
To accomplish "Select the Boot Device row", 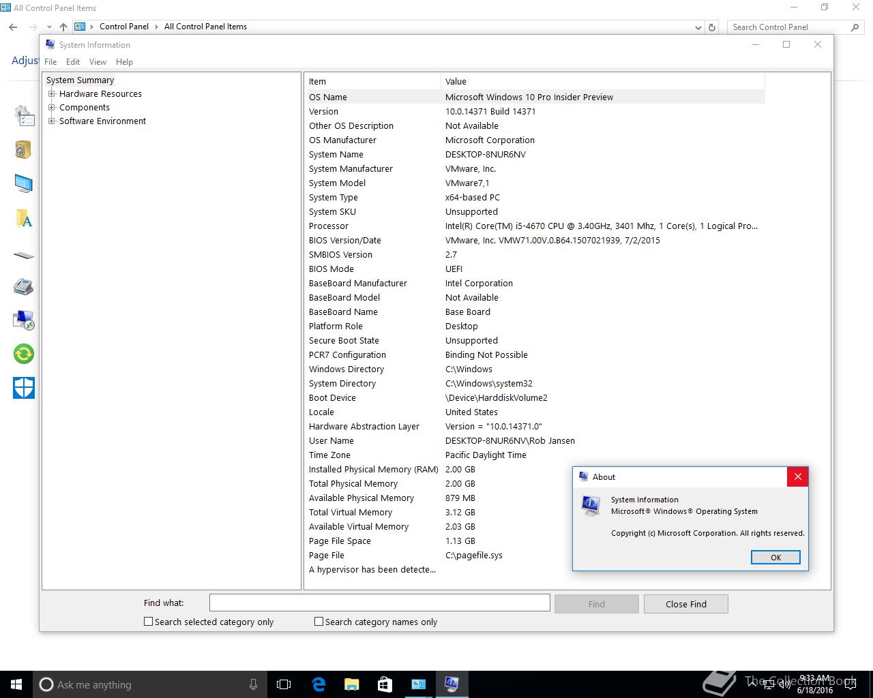I will (x=535, y=397).
